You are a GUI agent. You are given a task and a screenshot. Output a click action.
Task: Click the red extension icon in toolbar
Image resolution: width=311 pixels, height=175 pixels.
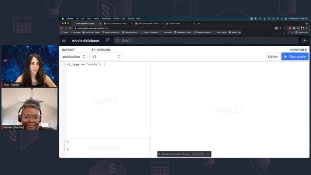(290, 28)
